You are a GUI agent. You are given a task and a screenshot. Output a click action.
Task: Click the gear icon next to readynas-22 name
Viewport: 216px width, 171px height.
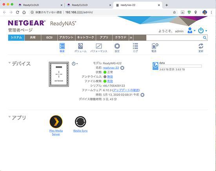click(122, 68)
